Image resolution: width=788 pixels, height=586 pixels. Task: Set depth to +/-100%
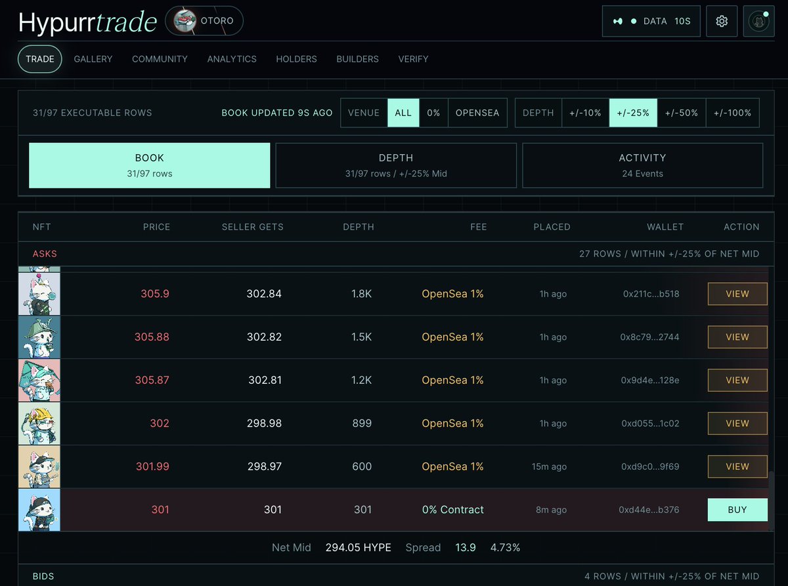[x=732, y=113]
